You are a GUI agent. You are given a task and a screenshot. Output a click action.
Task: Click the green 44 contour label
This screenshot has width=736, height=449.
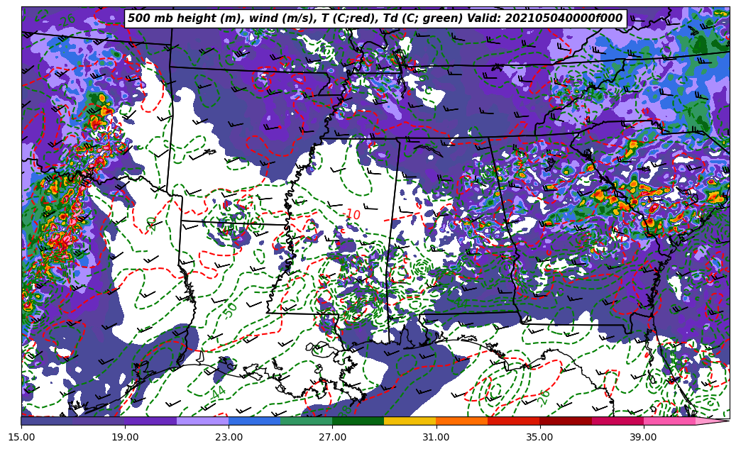tap(218, 392)
